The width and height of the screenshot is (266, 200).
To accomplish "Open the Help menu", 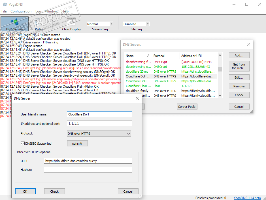I will click(65, 11).
